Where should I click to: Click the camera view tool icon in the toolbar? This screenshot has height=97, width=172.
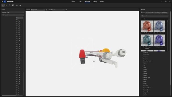click(17, 5)
